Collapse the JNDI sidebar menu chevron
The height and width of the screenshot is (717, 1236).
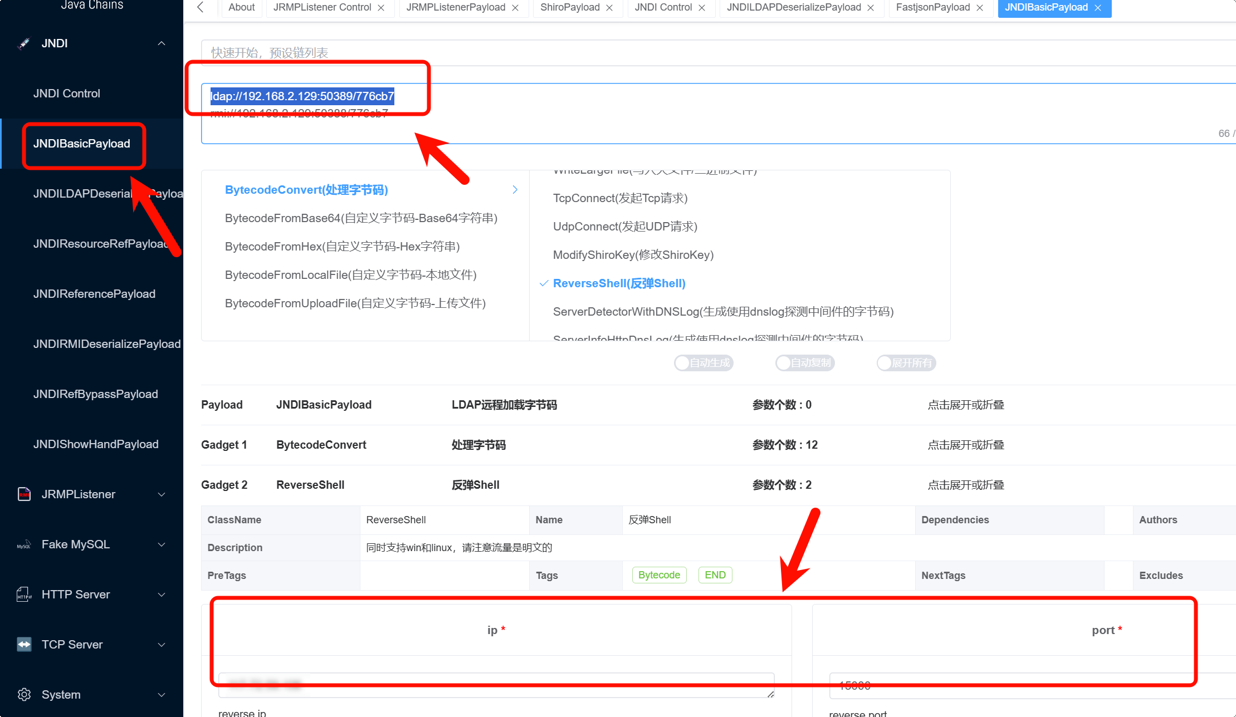pyautogui.click(x=162, y=43)
